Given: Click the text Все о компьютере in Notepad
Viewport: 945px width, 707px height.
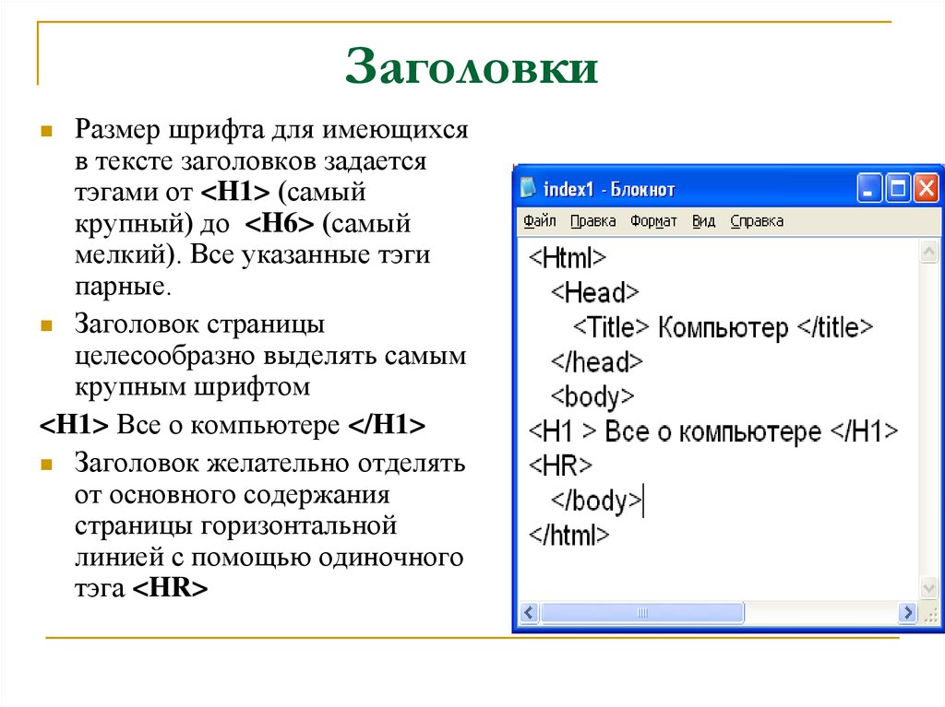Looking at the screenshot, I should pyautogui.click(x=712, y=431).
